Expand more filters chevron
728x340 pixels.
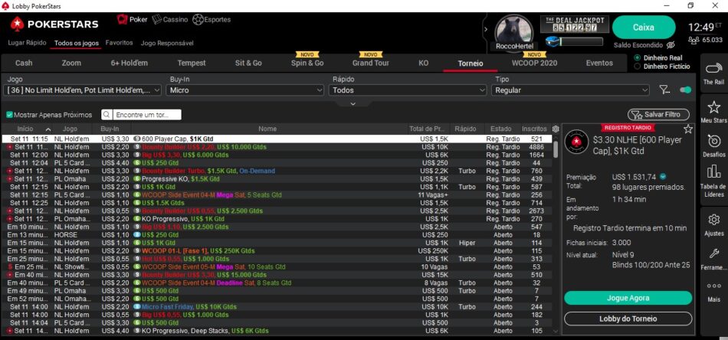coord(353,103)
